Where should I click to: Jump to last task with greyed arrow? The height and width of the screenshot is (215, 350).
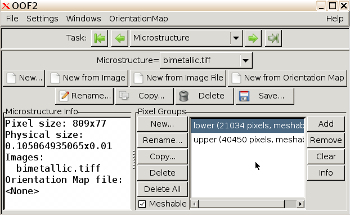coord(273,38)
